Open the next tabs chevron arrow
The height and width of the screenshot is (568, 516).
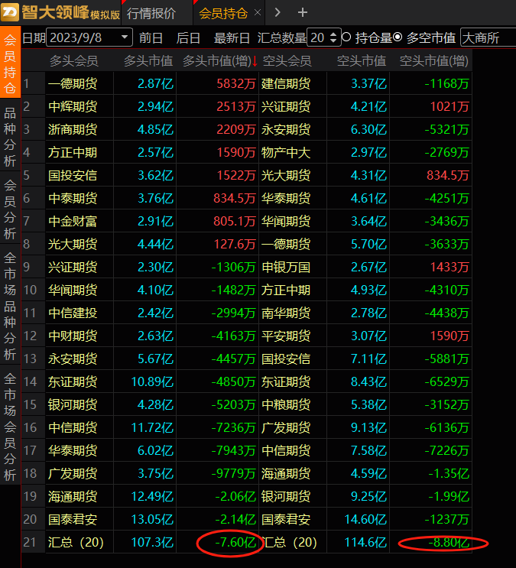click(277, 13)
